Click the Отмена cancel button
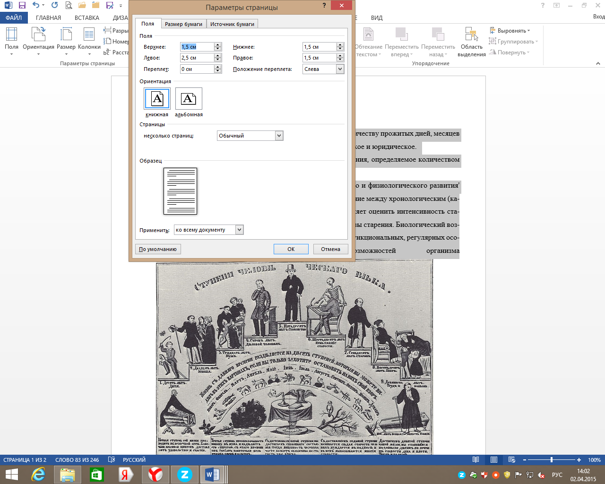This screenshot has width=605, height=484. point(330,249)
